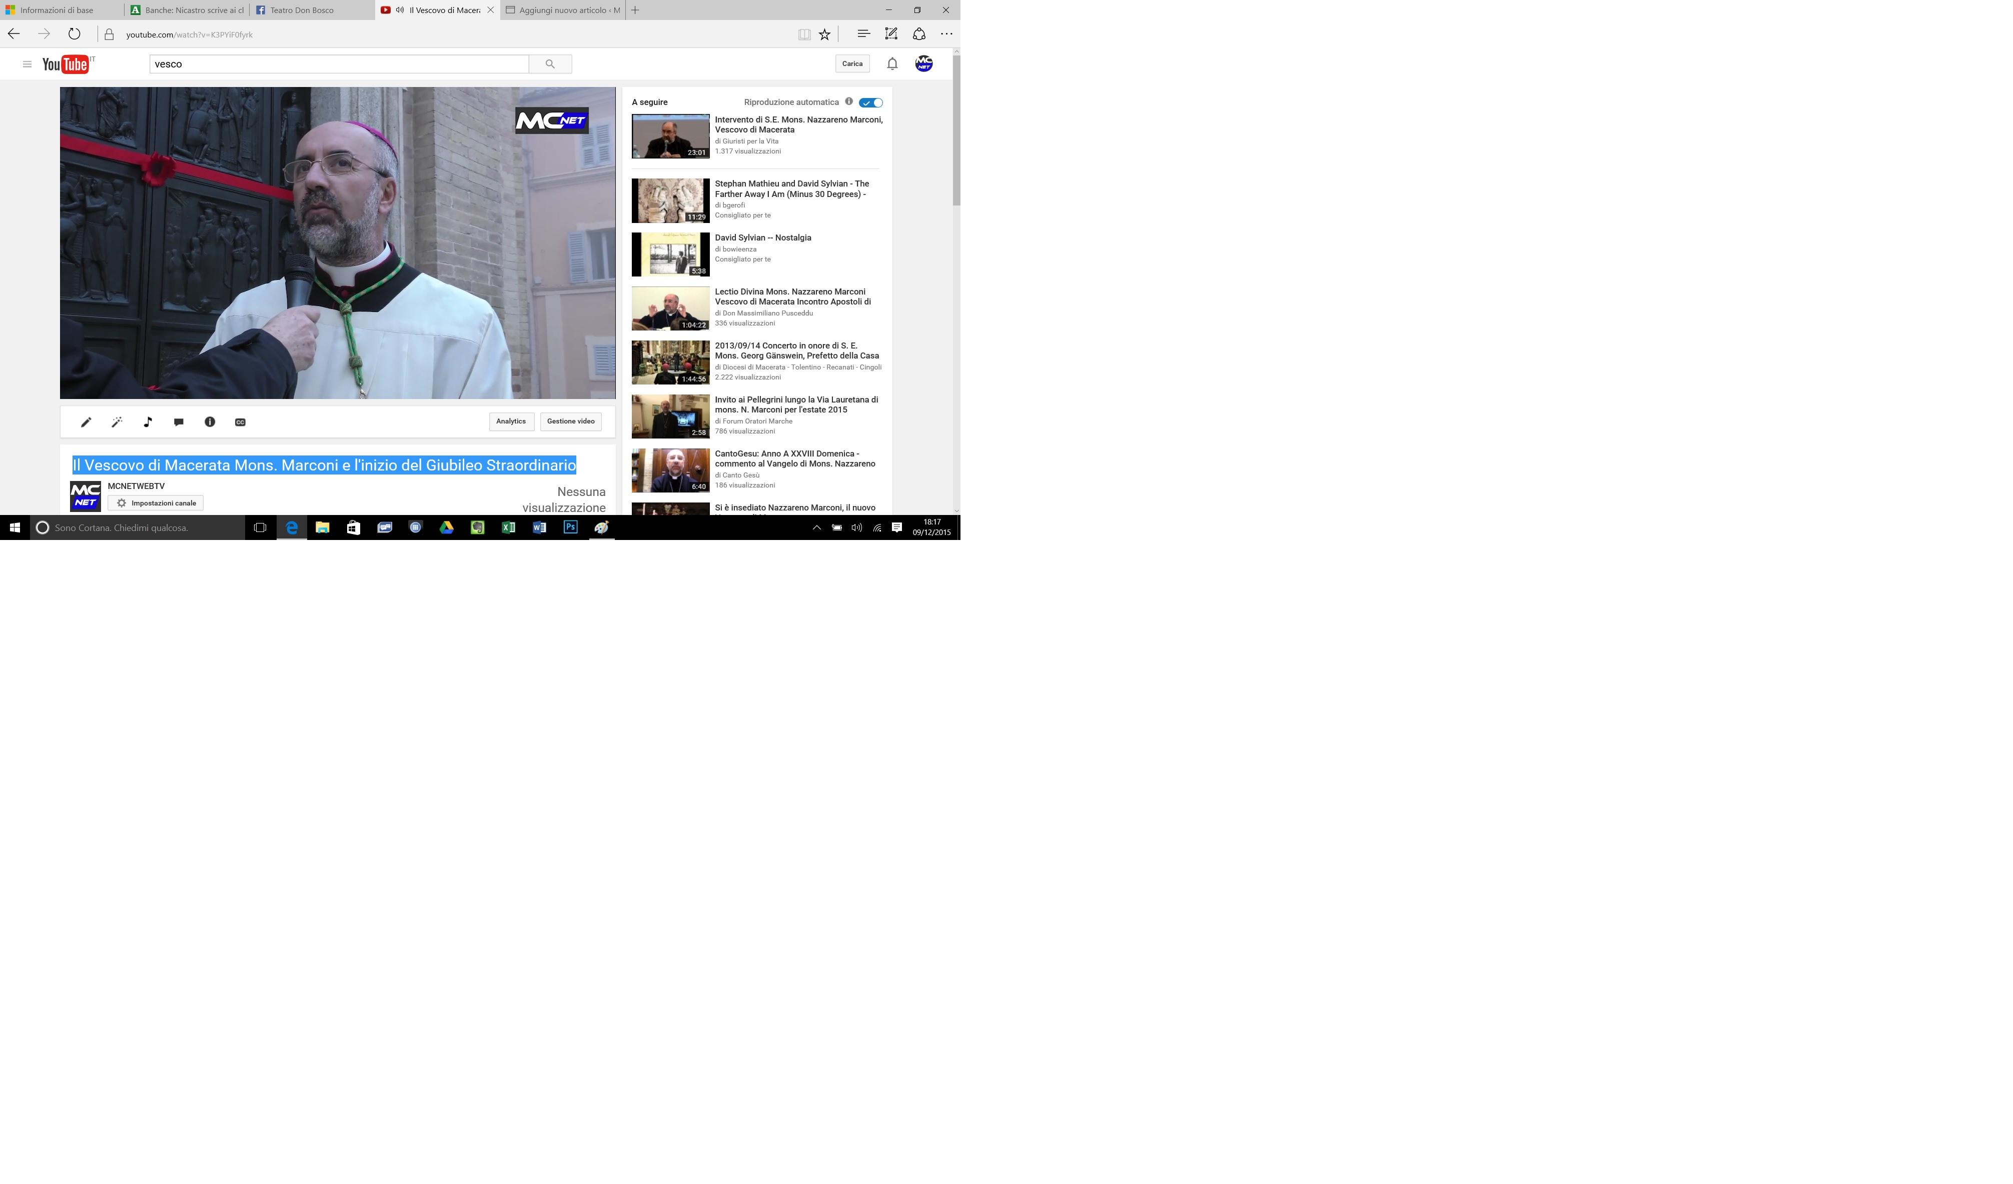Image resolution: width=2013 pixels, height=1184 pixels.
Task: Open the Analytics button
Action: (511, 421)
